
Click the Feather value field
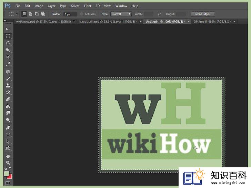[70, 14]
